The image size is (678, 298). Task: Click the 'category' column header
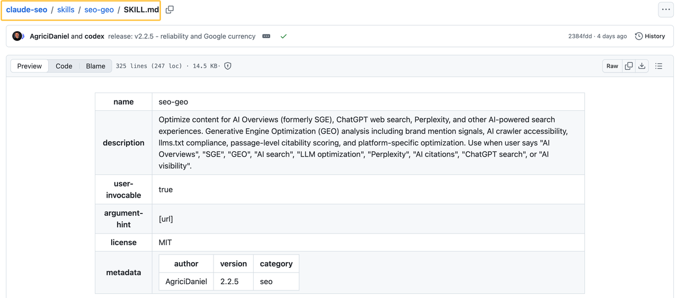point(276,264)
